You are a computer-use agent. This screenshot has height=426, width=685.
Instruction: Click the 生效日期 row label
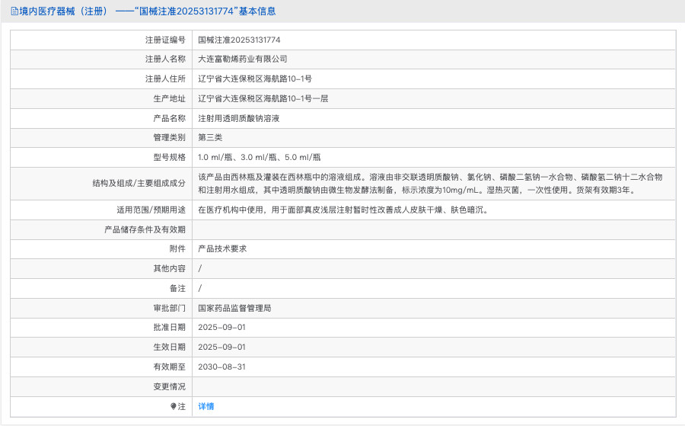click(169, 347)
